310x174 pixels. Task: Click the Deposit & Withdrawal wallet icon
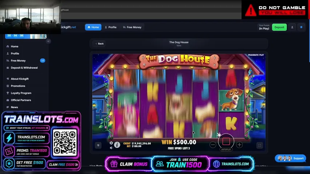pyautogui.click(x=8, y=68)
